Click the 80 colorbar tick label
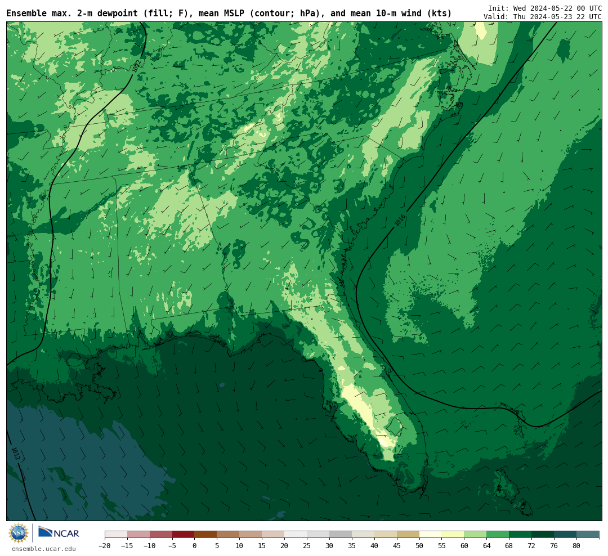The height and width of the screenshot is (556, 608). point(576,546)
